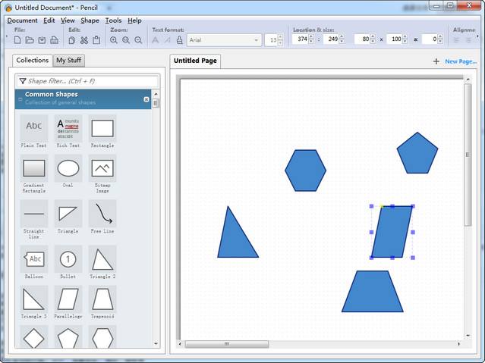The width and height of the screenshot is (485, 363).
Task: Open a file with the folder icon
Action: click(30, 40)
